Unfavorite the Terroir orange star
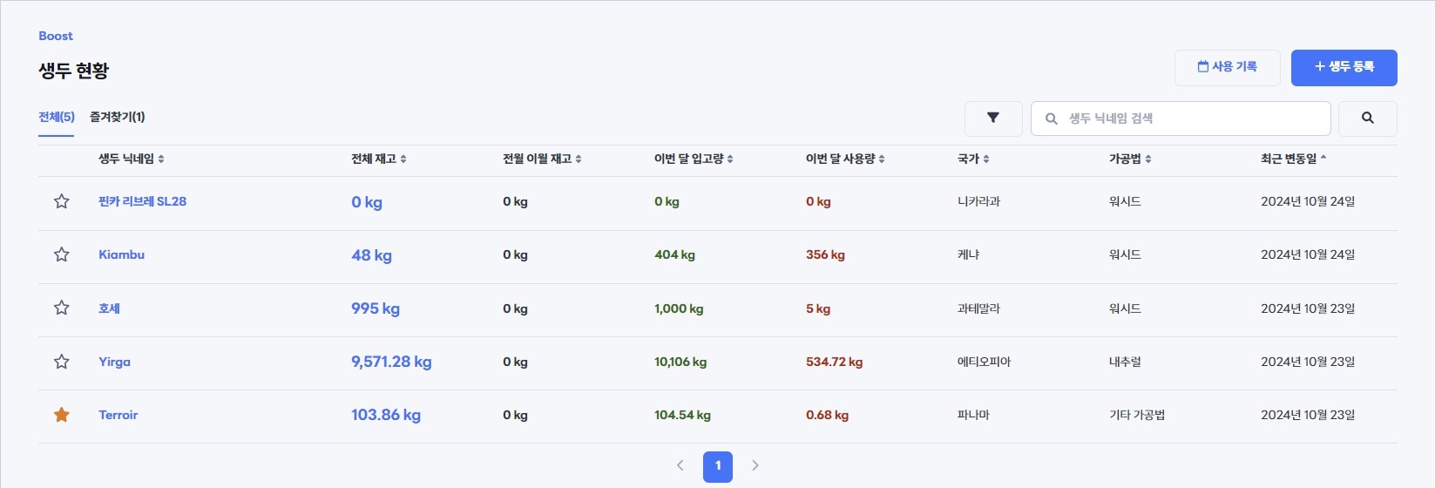The image size is (1435, 488). point(62,415)
